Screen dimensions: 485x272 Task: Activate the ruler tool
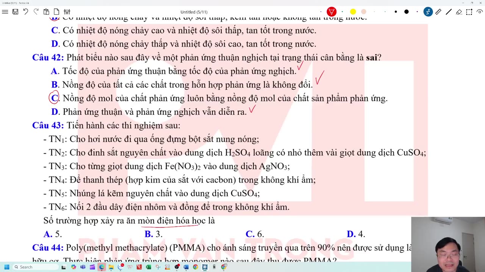[x=438, y=12]
